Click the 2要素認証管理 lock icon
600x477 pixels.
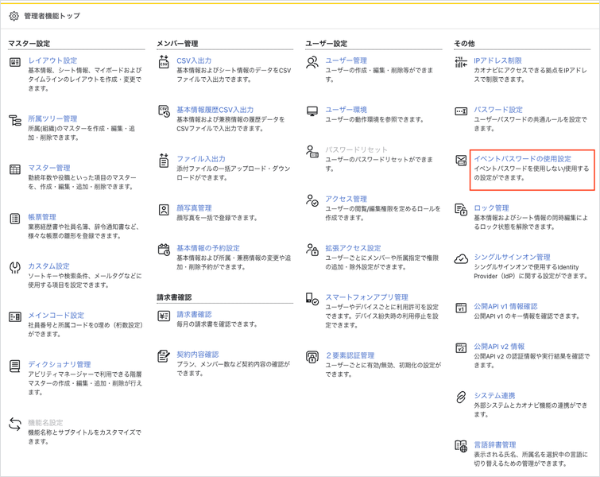click(x=312, y=357)
